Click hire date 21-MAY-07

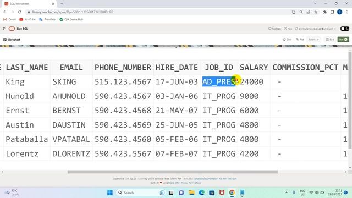(x=177, y=111)
